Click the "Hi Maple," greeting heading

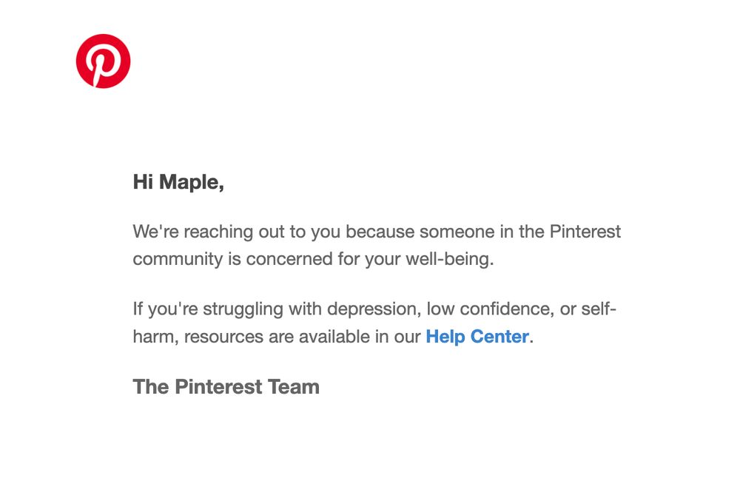coord(178,182)
